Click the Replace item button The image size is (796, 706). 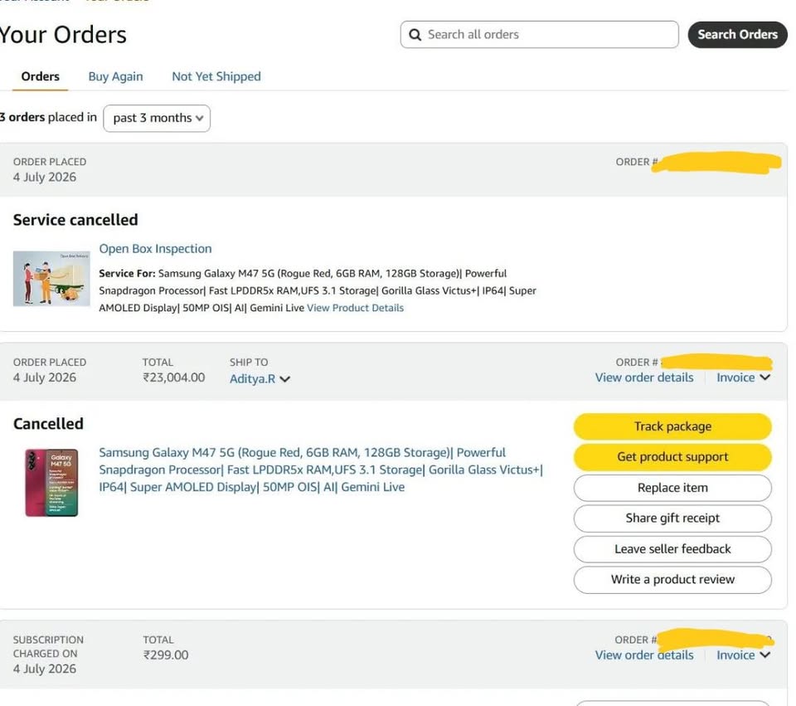[672, 488]
